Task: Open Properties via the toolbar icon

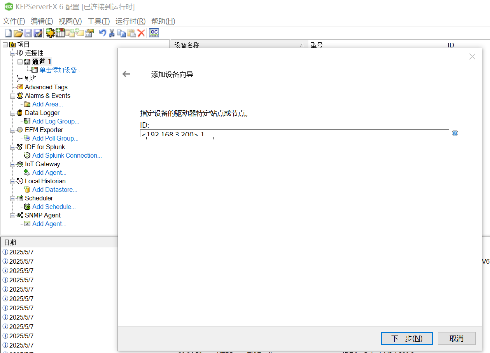Action: 90,33
